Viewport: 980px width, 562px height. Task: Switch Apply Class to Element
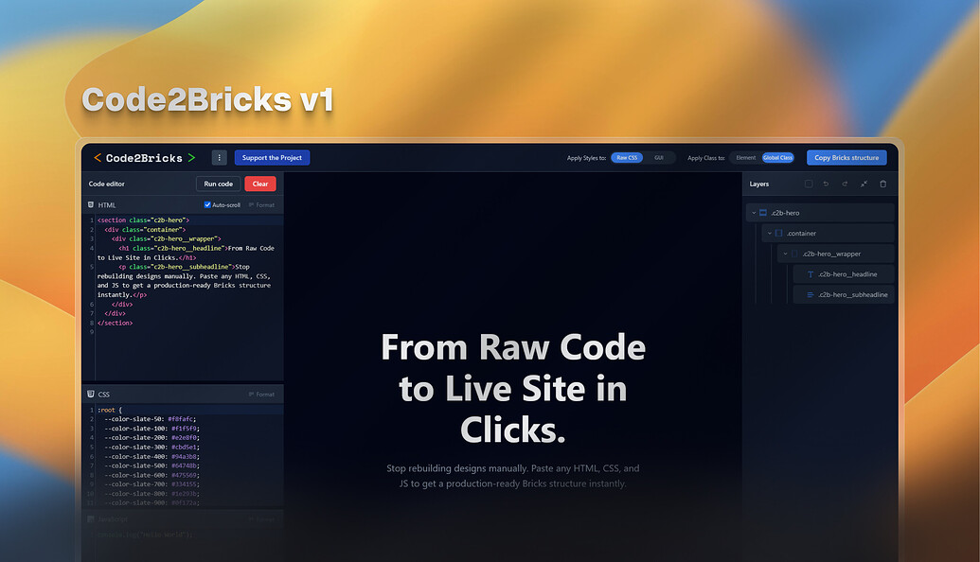point(747,157)
